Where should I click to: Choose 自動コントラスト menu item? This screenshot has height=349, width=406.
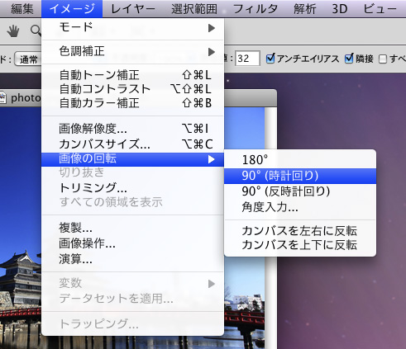point(132,89)
